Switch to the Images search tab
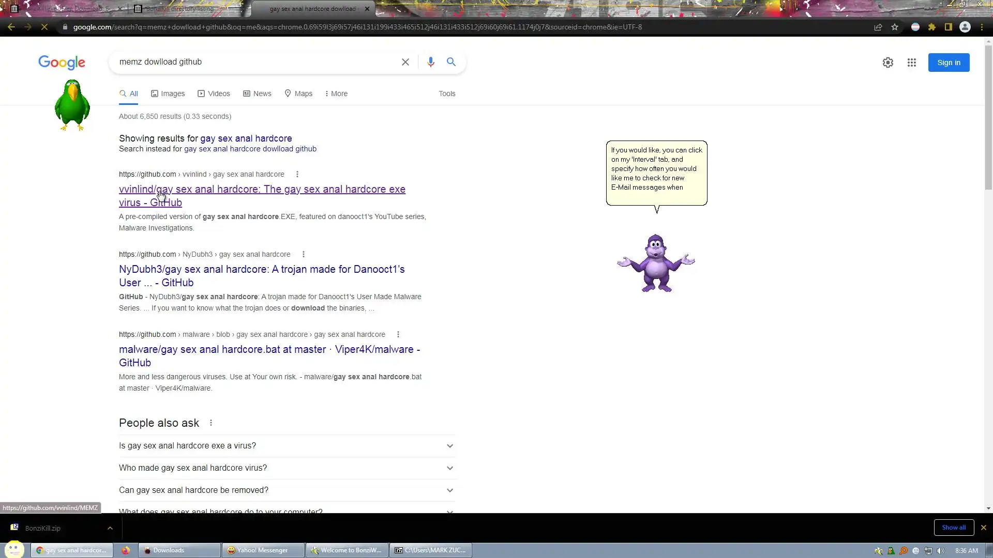This screenshot has width=993, height=558. tap(168, 94)
